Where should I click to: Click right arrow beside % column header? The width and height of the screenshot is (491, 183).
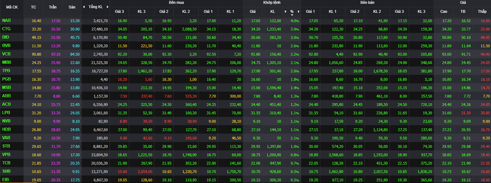pos(298,12)
